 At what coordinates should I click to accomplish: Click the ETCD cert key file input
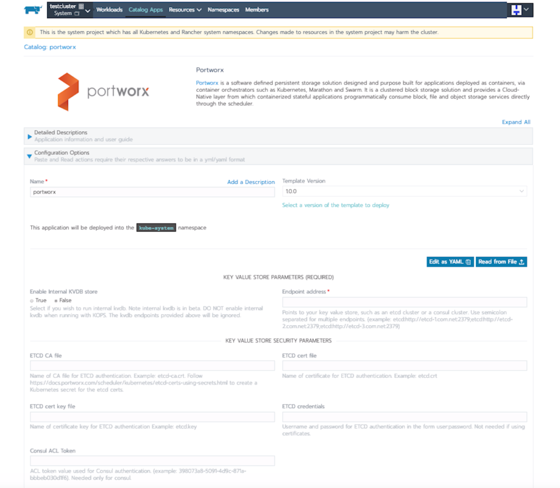pos(152,416)
